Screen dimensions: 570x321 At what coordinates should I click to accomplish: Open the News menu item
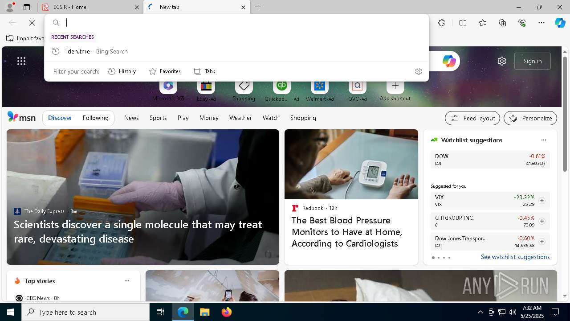point(131,118)
